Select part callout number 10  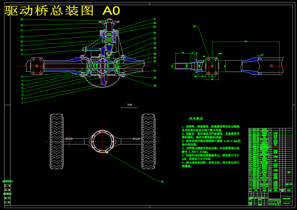21,50
